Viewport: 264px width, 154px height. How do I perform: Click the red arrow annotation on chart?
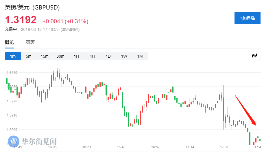pos(245,110)
